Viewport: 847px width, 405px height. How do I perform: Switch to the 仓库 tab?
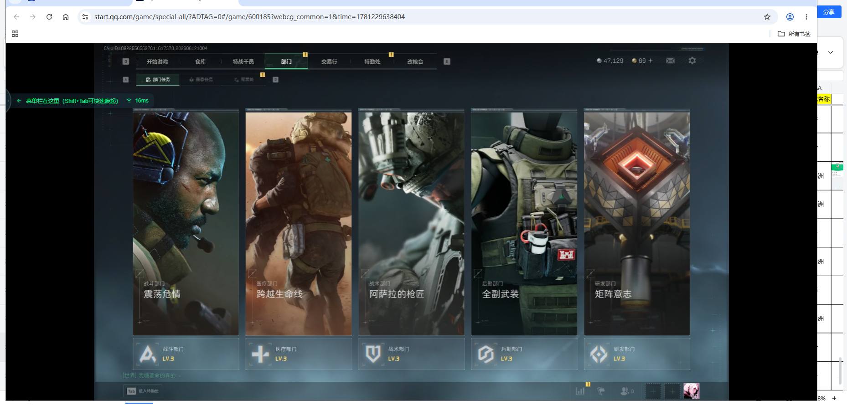pos(200,62)
